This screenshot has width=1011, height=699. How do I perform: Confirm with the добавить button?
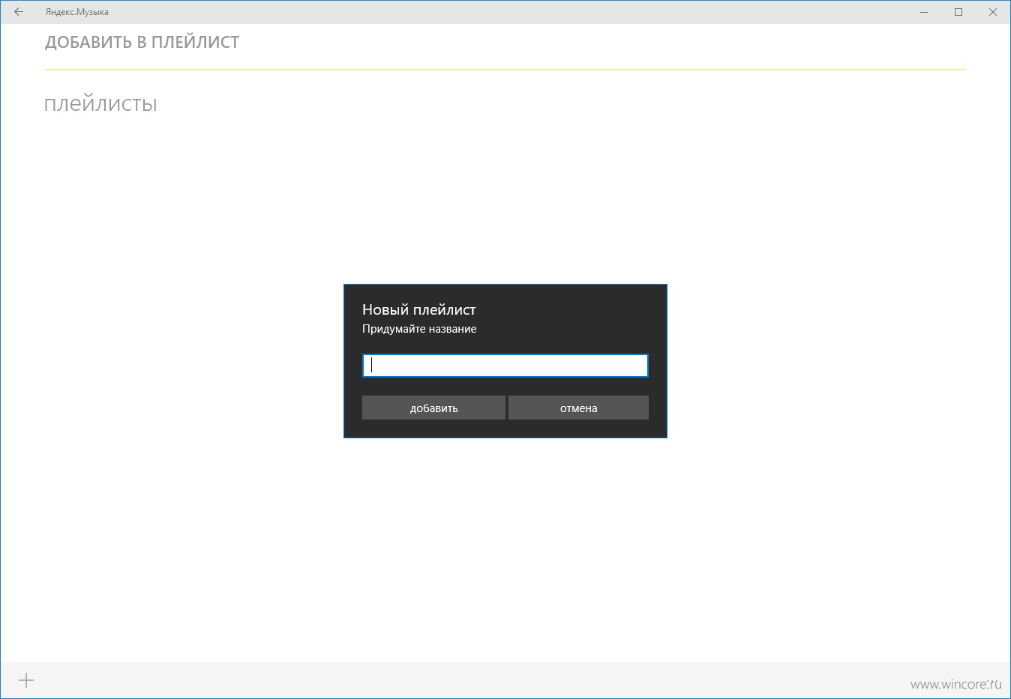coord(433,408)
